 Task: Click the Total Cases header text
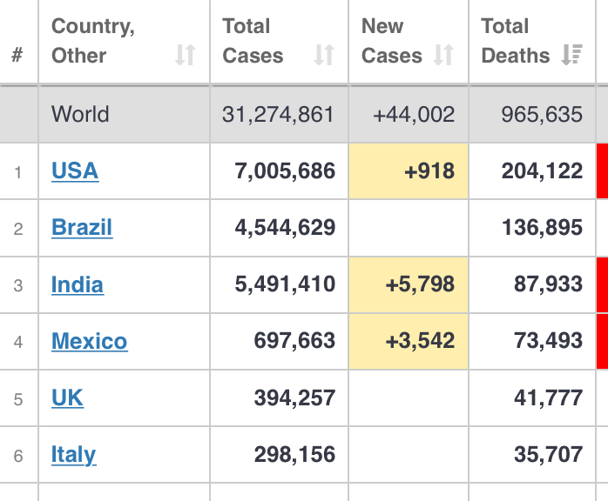coord(253,41)
